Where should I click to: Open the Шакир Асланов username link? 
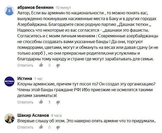pyautogui.click(x=33, y=115)
